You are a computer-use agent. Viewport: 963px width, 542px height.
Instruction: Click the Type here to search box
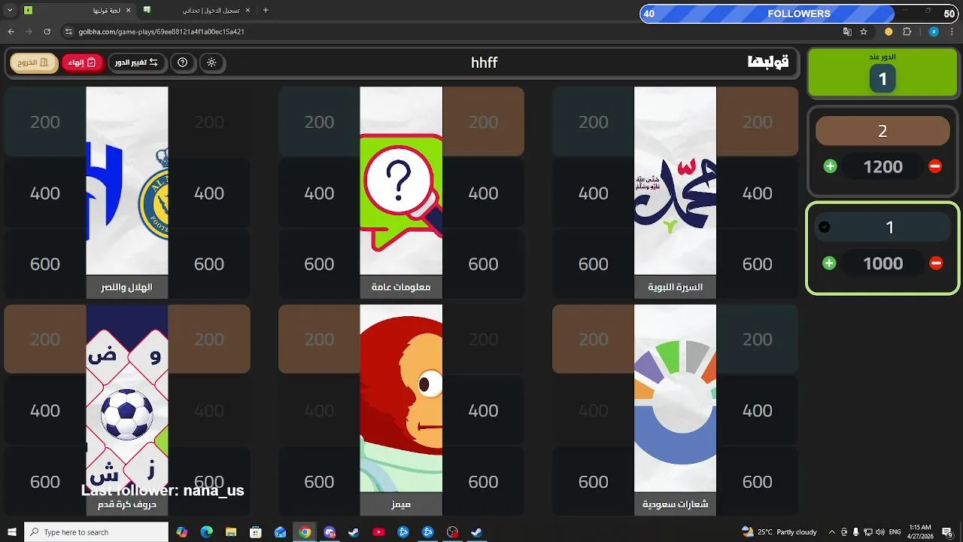96,532
